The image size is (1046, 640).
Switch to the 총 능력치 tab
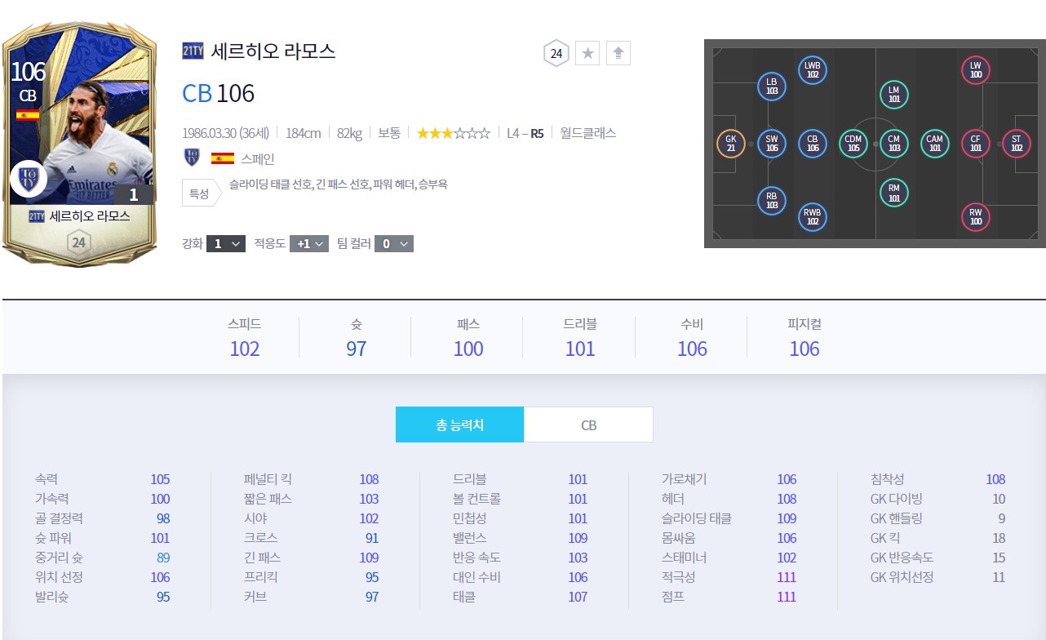(459, 424)
